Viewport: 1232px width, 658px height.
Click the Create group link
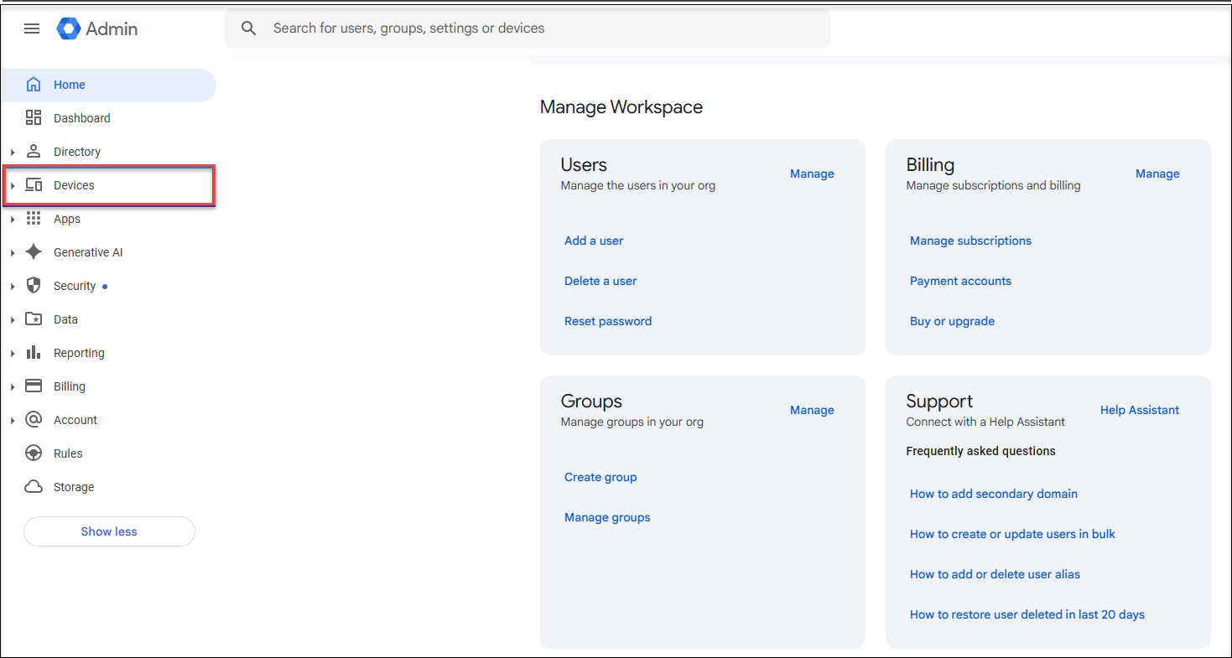point(600,477)
